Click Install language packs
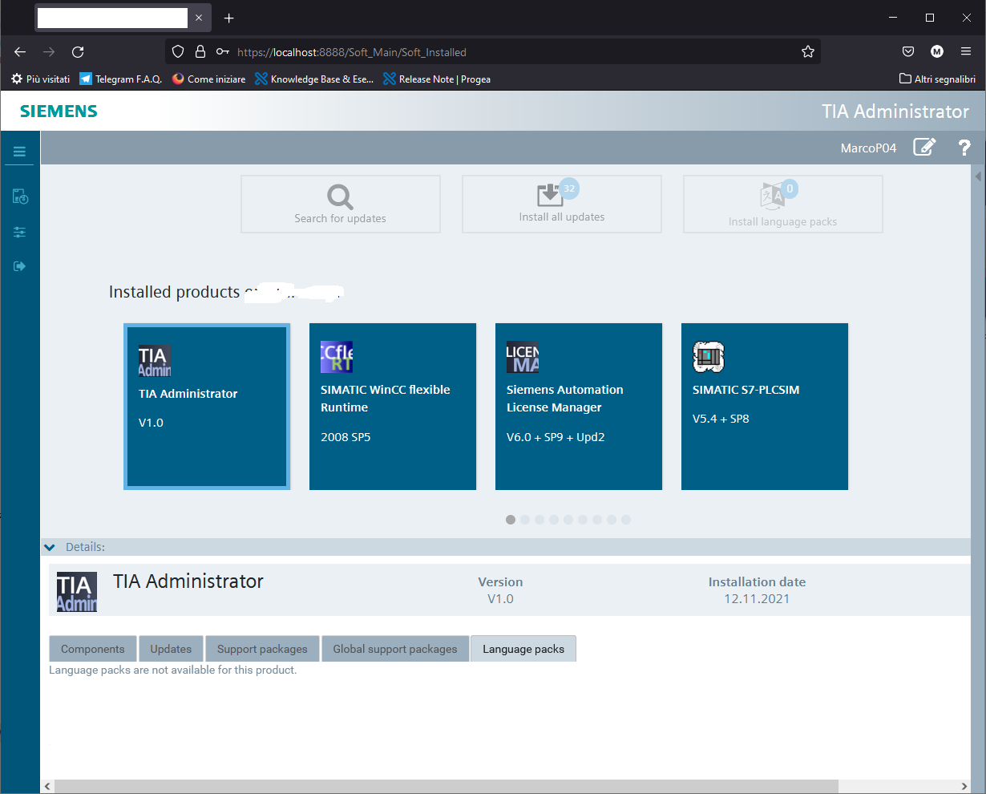Screen dimensions: 986x794 click(783, 204)
